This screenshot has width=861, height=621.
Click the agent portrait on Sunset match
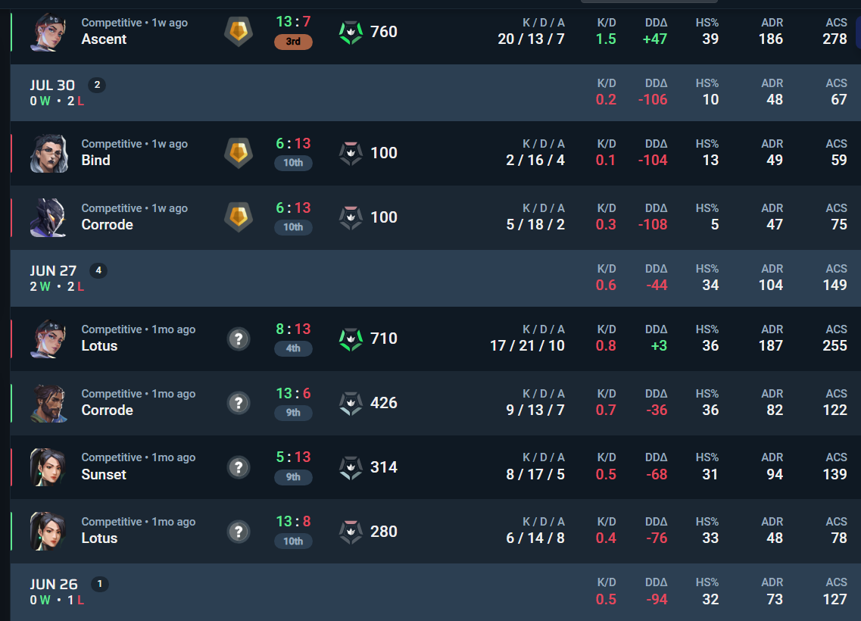click(48, 467)
